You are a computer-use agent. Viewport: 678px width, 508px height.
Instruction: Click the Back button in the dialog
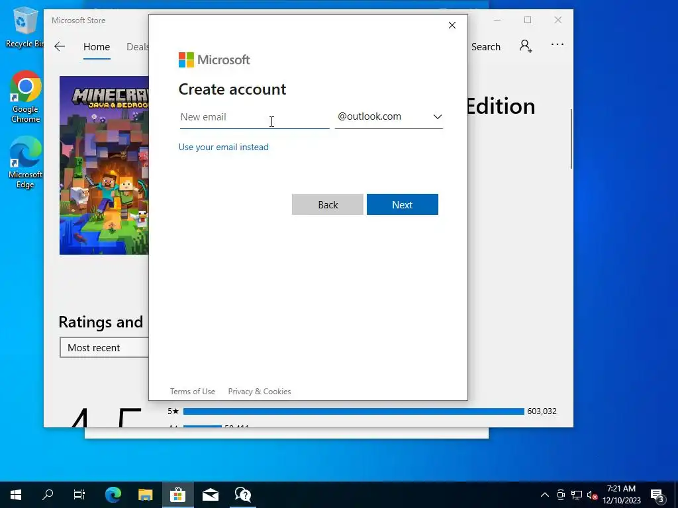[327, 204]
